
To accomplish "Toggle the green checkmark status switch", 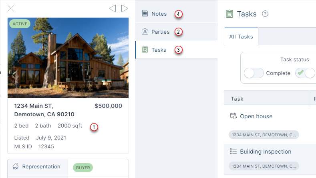I will [305, 73].
